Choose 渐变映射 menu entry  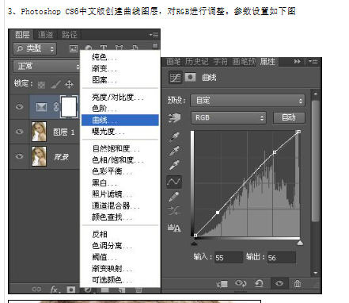tap(120, 268)
